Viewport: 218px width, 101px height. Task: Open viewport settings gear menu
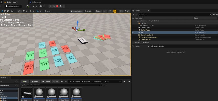[121, 11]
